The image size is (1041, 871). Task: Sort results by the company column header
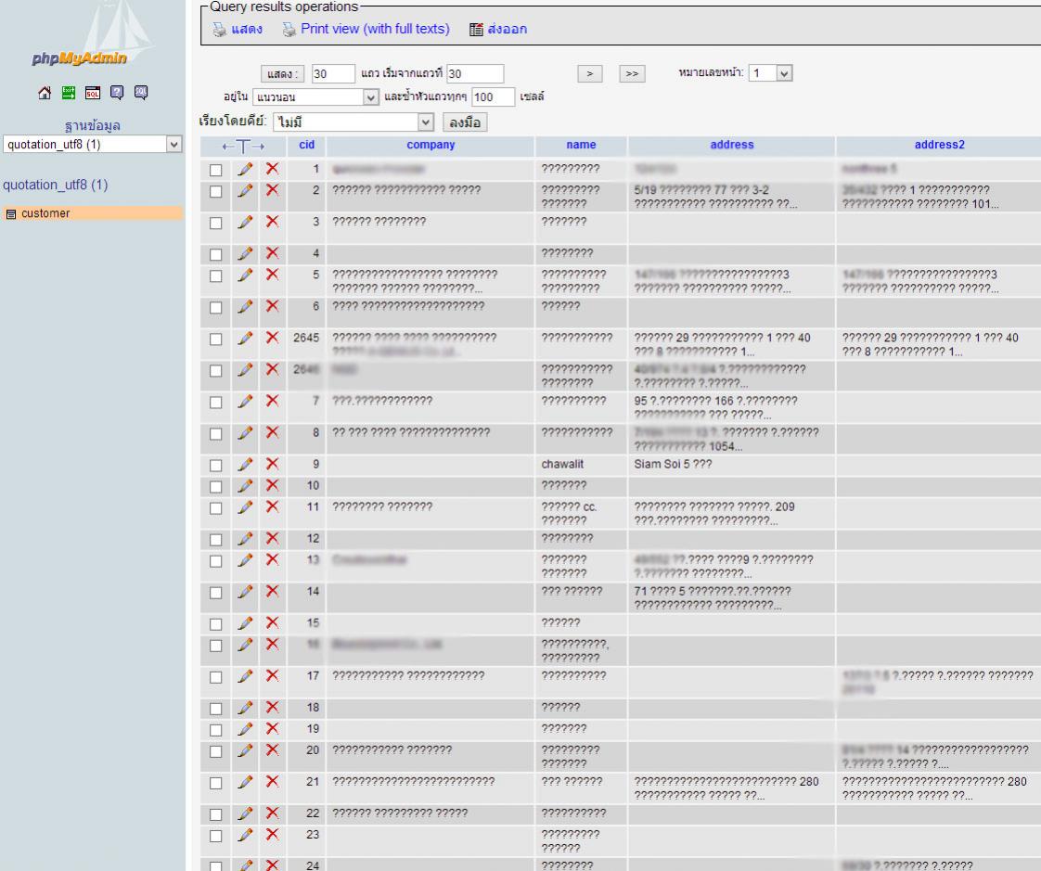tap(431, 145)
